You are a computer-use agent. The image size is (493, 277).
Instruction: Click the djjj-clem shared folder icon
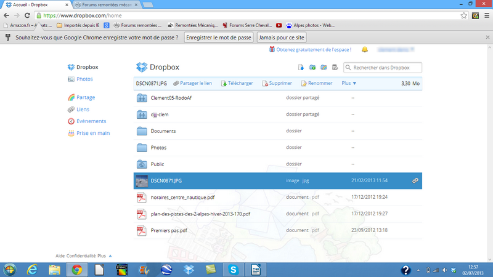142,114
